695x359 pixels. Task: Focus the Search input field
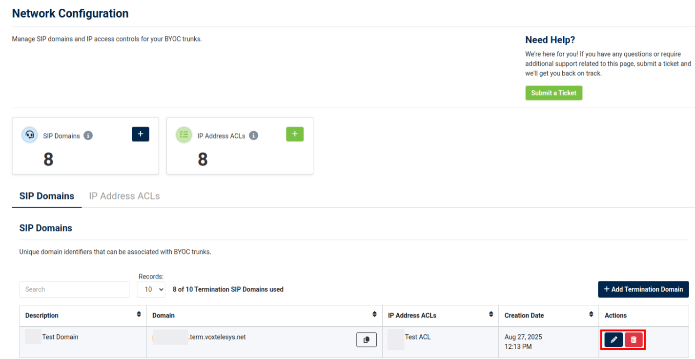(x=74, y=289)
